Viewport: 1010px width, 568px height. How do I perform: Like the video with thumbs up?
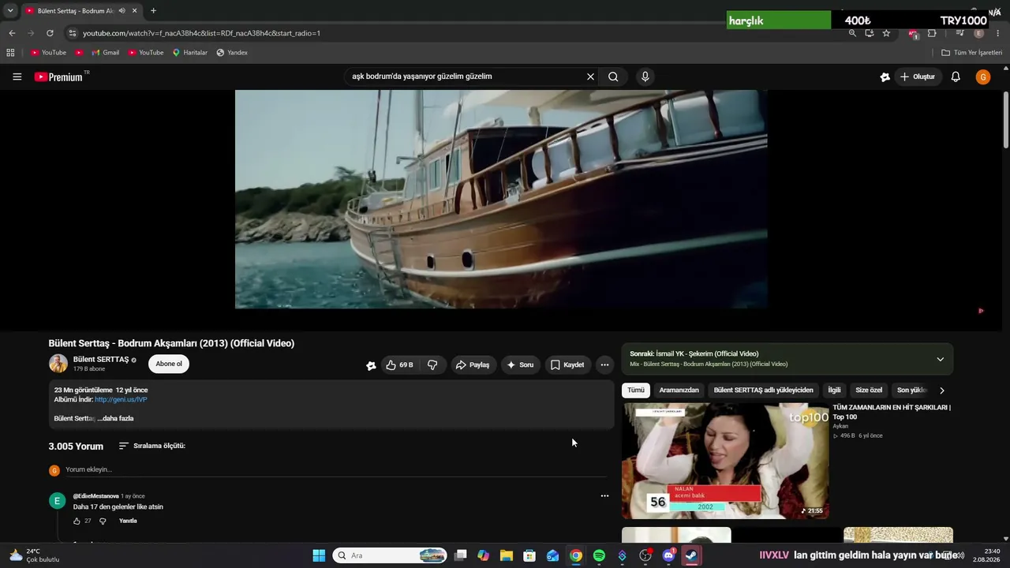click(400, 364)
